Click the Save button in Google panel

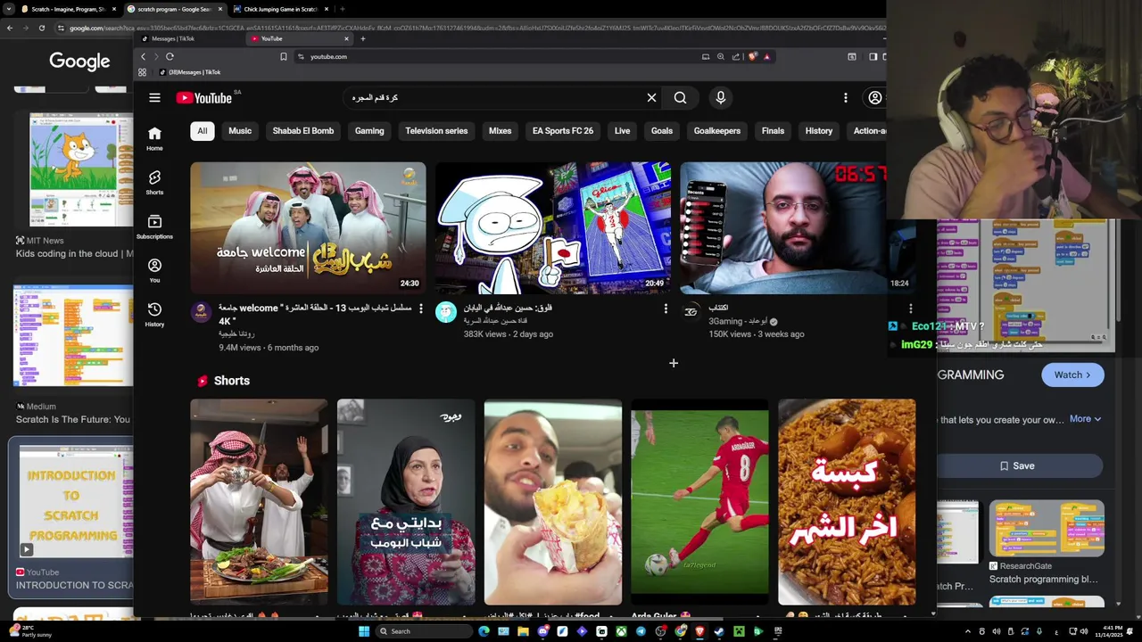point(1017,465)
